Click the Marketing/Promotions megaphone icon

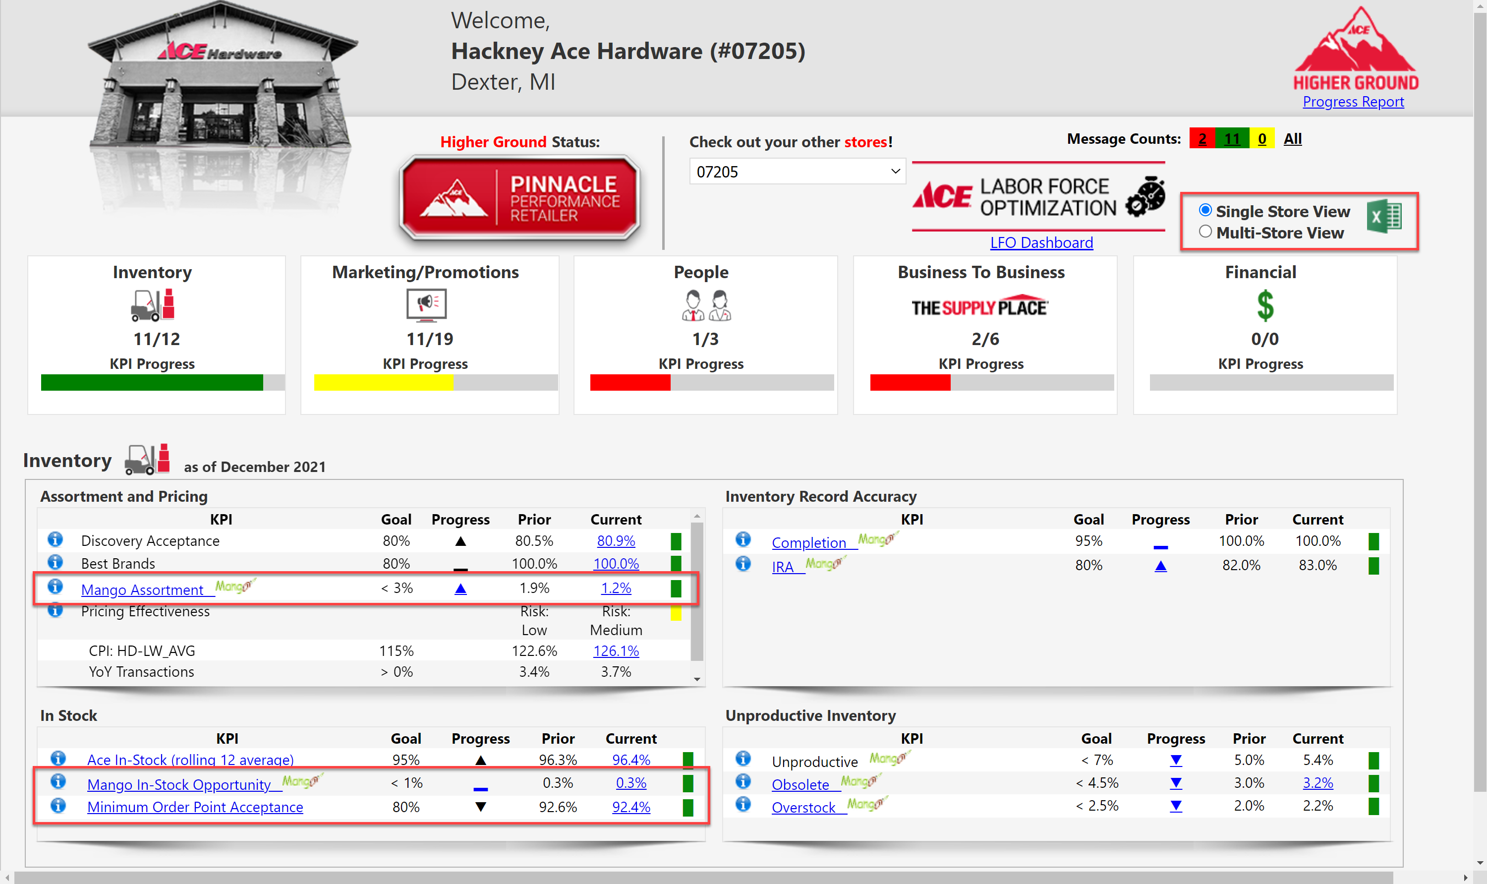[426, 305]
